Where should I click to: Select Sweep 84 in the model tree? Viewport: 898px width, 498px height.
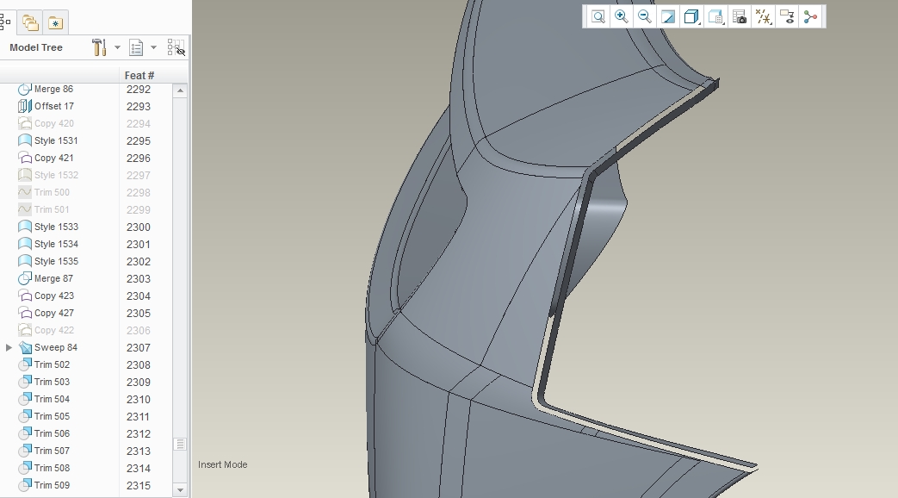click(x=56, y=347)
